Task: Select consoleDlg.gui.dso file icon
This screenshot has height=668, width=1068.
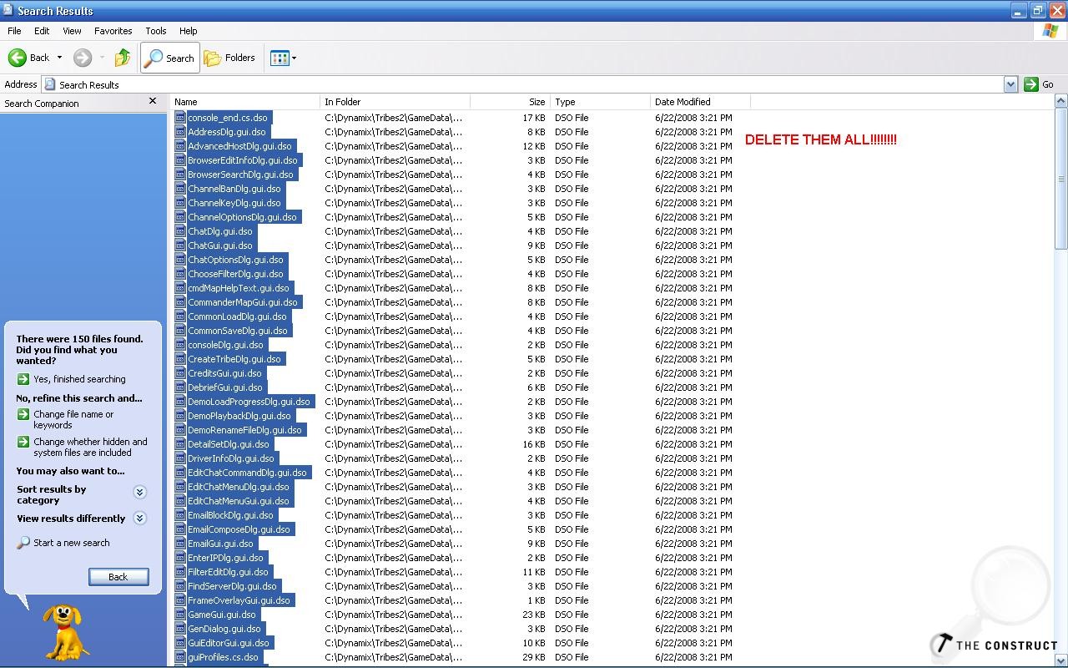Action: pos(180,345)
